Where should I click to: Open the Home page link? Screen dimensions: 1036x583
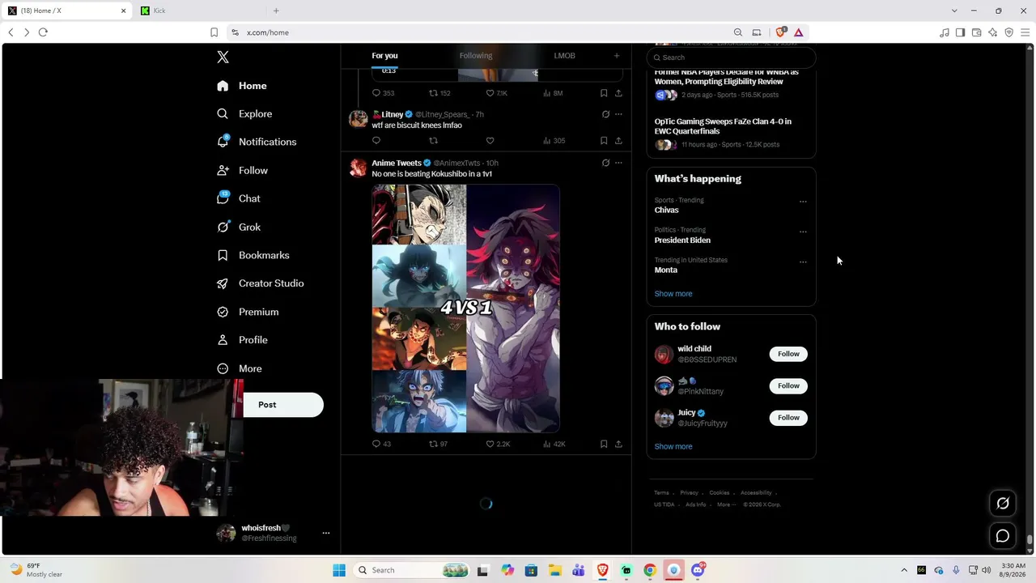click(242, 86)
